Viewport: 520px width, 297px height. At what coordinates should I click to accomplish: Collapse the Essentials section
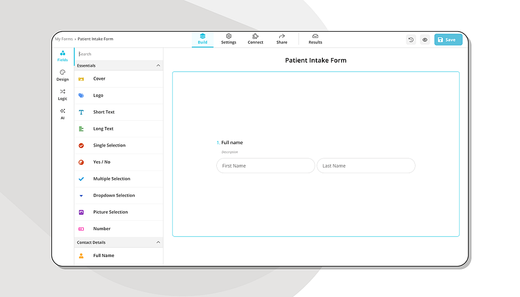pos(158,65)
